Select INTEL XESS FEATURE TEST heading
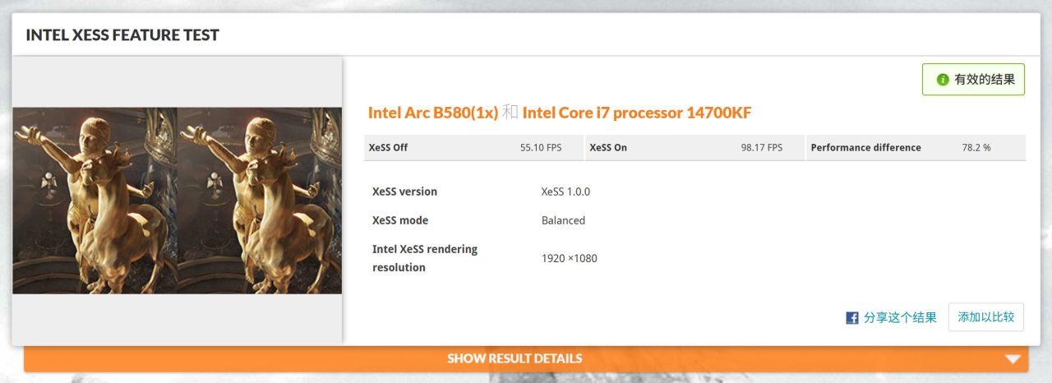 tap(122, 35)
